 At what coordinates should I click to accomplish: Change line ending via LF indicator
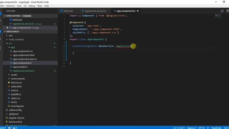pyautogui.click(x=208, y=128)
